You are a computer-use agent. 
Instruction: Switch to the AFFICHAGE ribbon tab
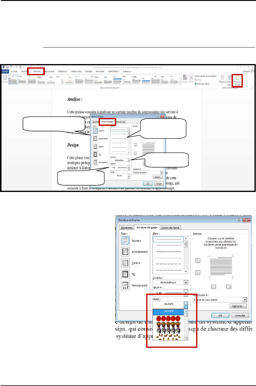pos(100,72)
